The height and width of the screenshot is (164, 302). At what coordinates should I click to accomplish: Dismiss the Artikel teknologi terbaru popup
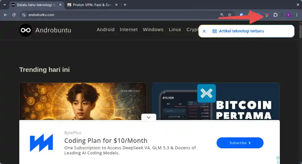point(204,31)
